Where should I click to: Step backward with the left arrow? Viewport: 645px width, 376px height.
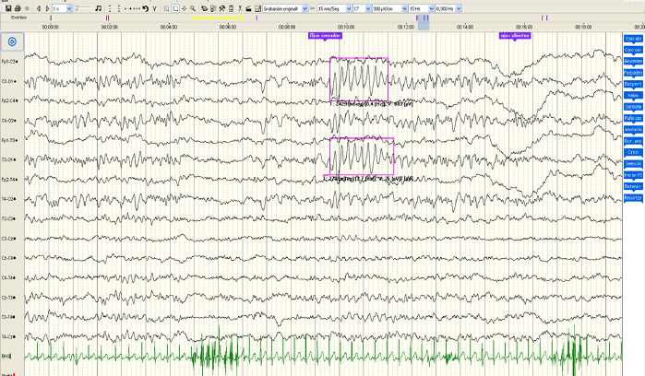38,8
